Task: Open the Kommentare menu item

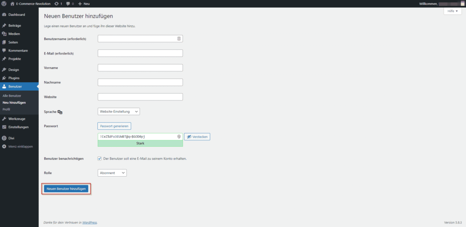Action: tap(19, 50)
